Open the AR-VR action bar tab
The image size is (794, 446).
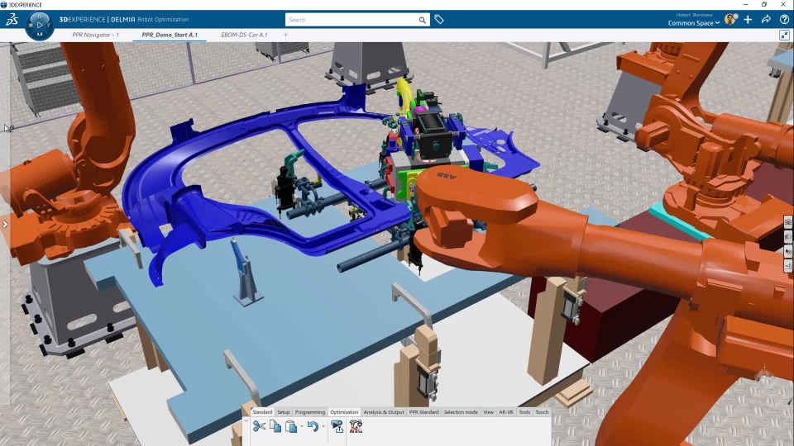pos(506,412)
